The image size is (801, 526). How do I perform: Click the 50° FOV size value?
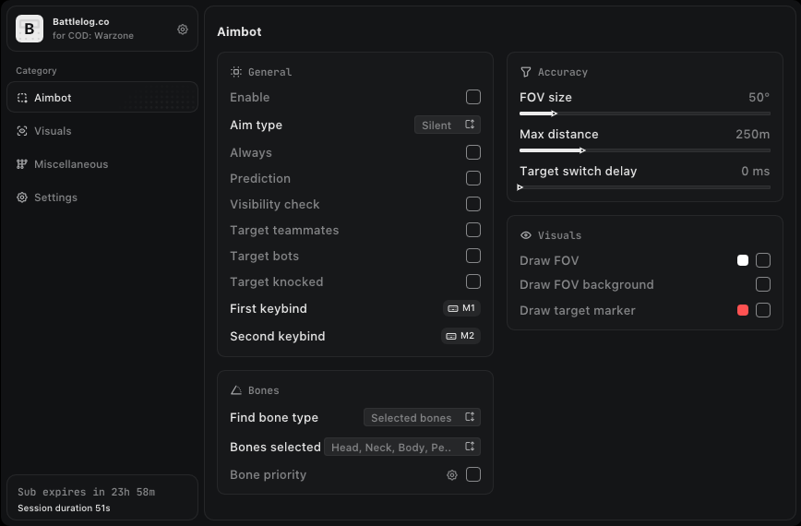pyautogui.click(x=759, y=97)
